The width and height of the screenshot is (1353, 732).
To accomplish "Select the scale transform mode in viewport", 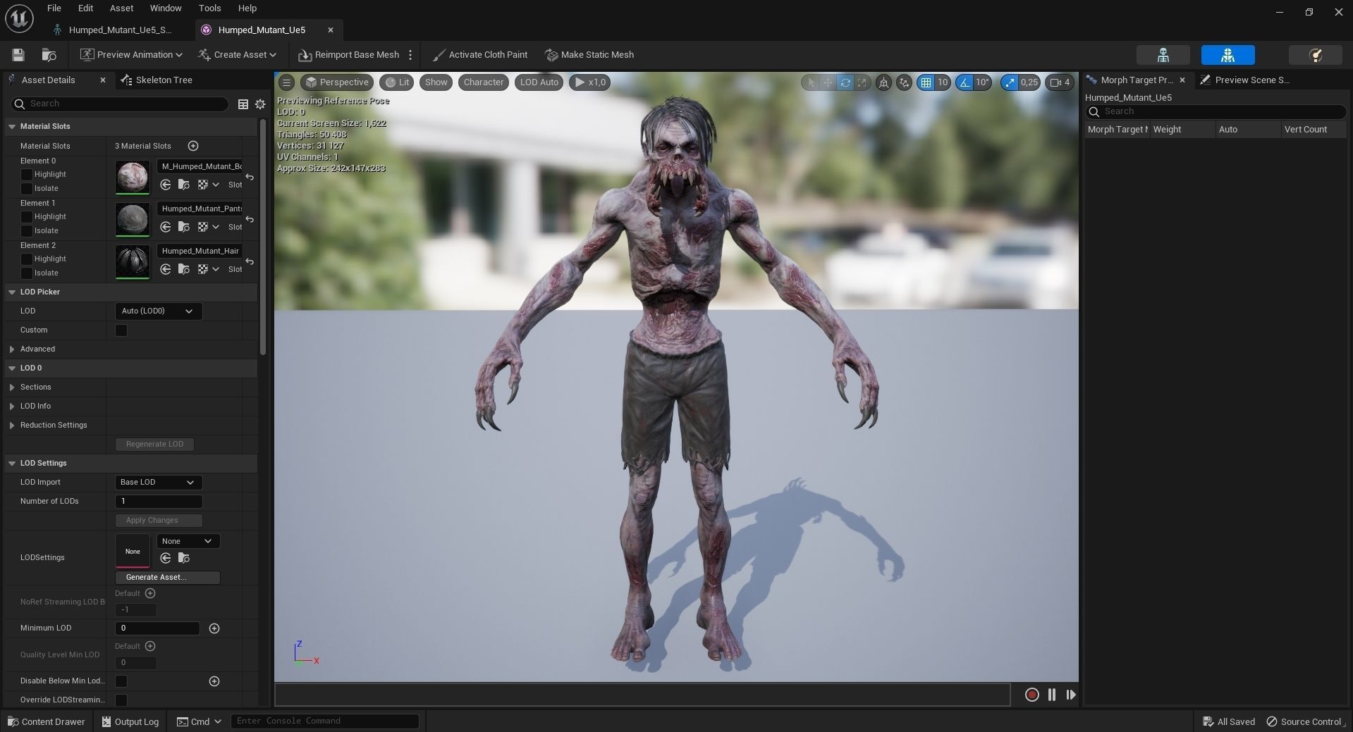I will 862,82.
